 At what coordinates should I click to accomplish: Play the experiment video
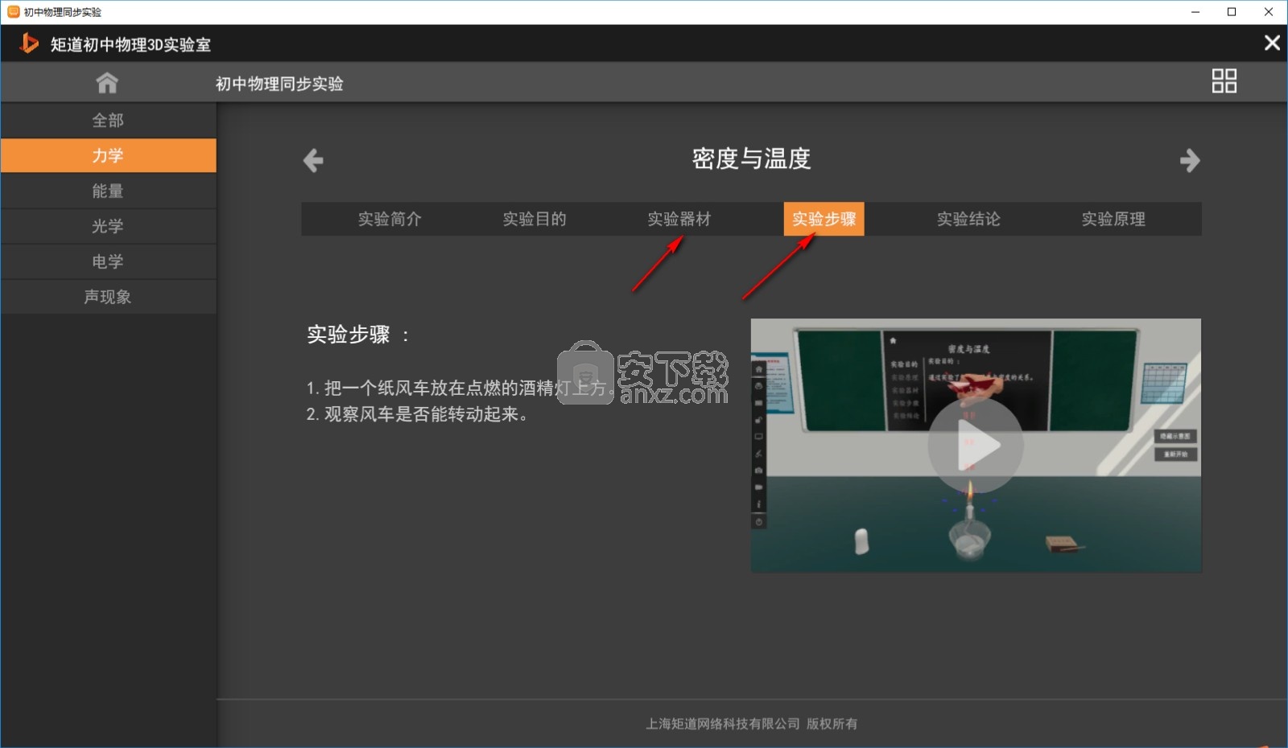point(976,446)
